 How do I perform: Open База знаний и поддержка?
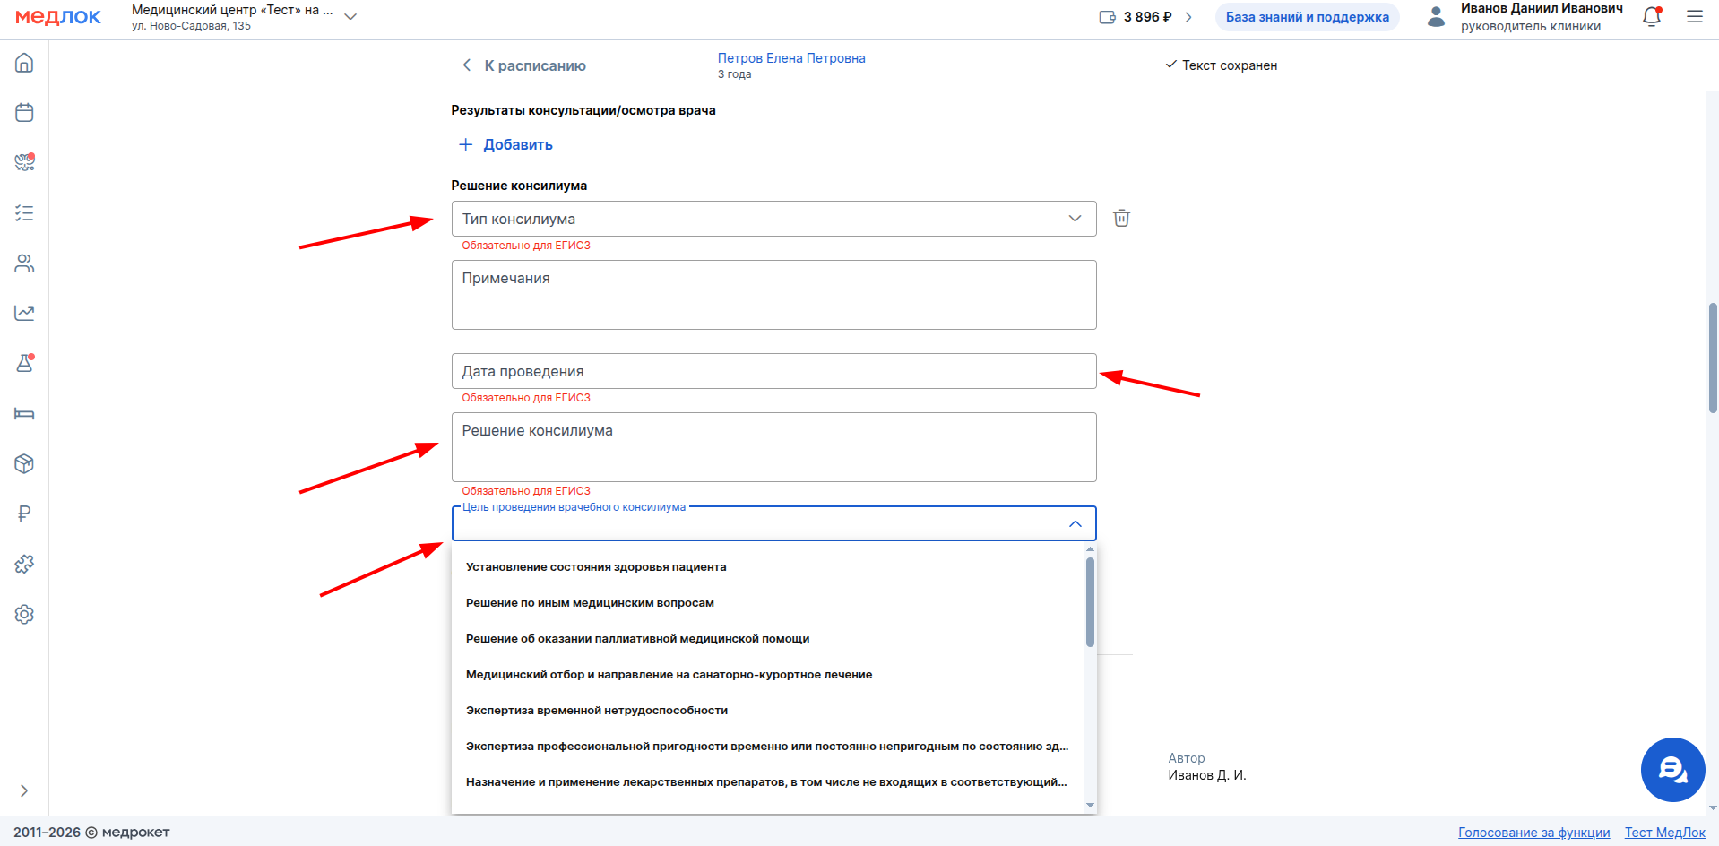pos(1307,17)
